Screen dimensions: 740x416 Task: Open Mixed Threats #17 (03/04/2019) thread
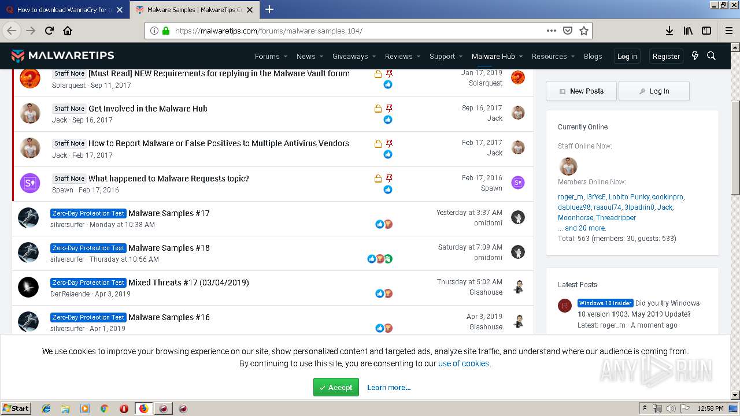[188, 283]
